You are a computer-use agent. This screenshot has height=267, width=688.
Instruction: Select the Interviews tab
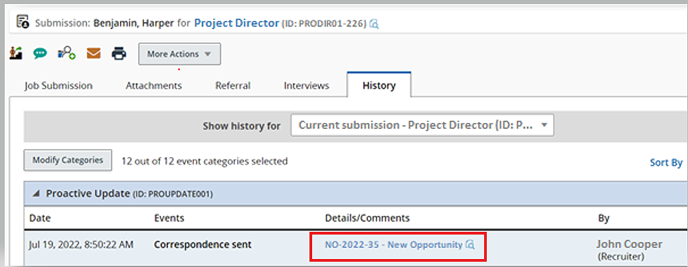(306, 85)
